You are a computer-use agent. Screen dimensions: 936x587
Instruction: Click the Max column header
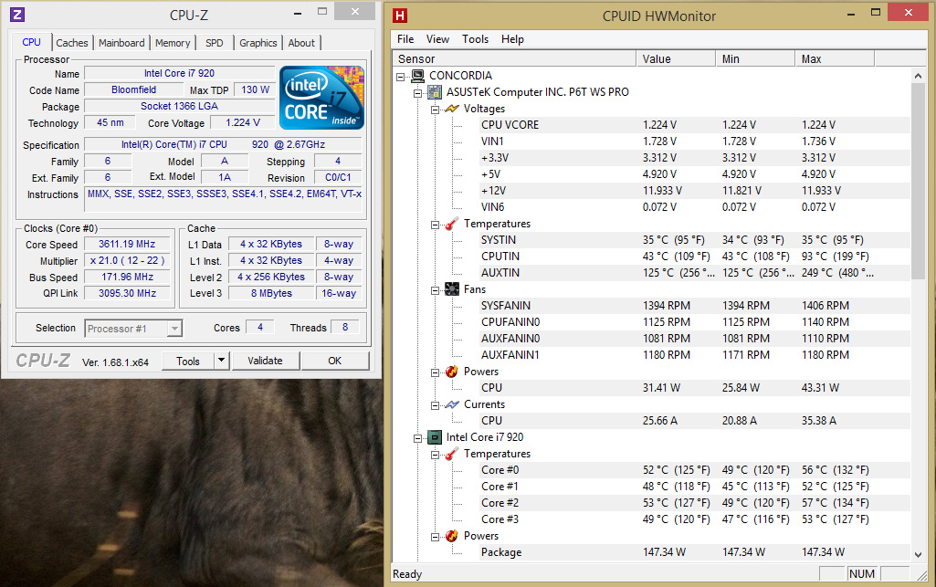tap(835, 58)
